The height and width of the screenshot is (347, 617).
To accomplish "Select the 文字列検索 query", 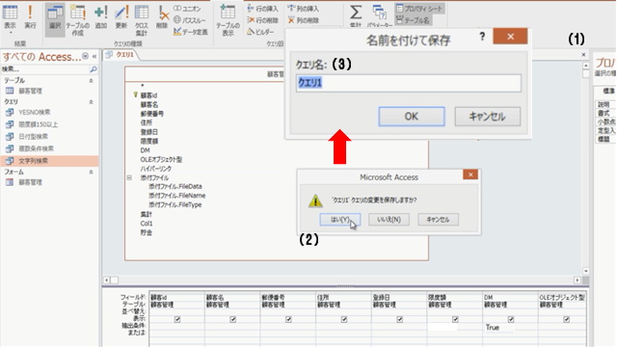I will pos(49,161).
